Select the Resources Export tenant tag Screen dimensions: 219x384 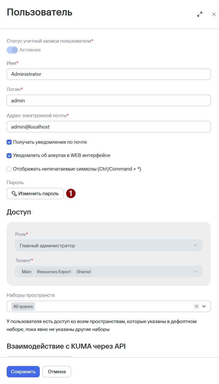pos(54,272)
